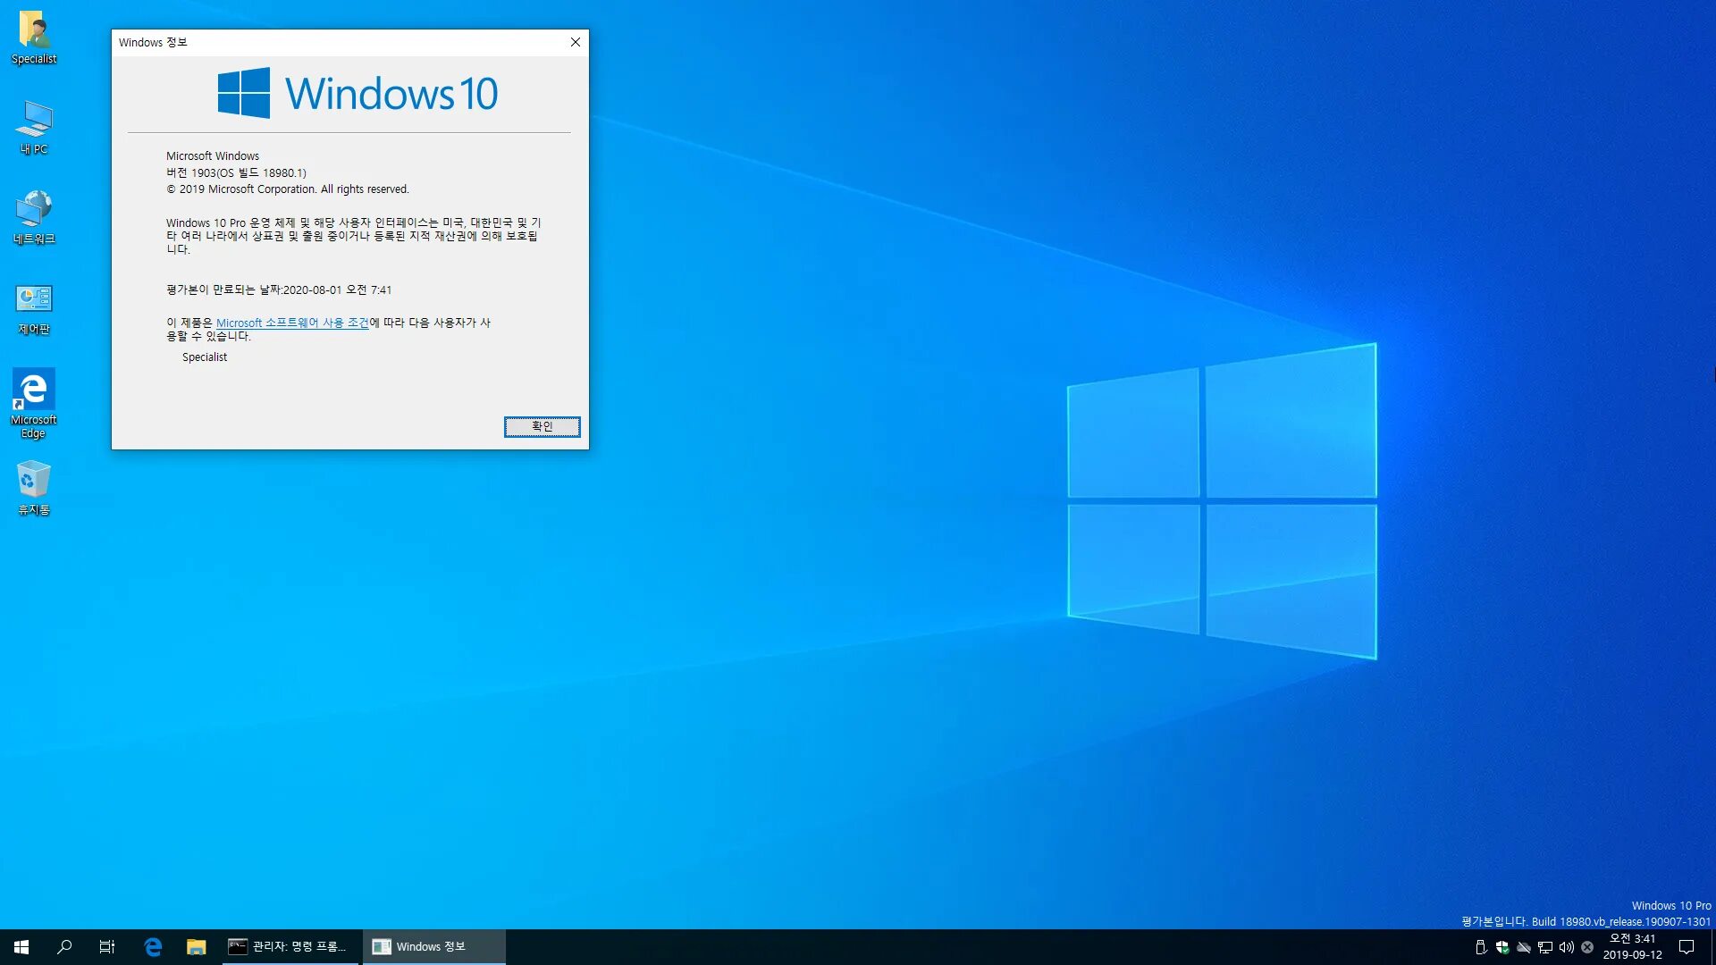Click the Windows Security shield tray icon

click(x=1502, y=947)
